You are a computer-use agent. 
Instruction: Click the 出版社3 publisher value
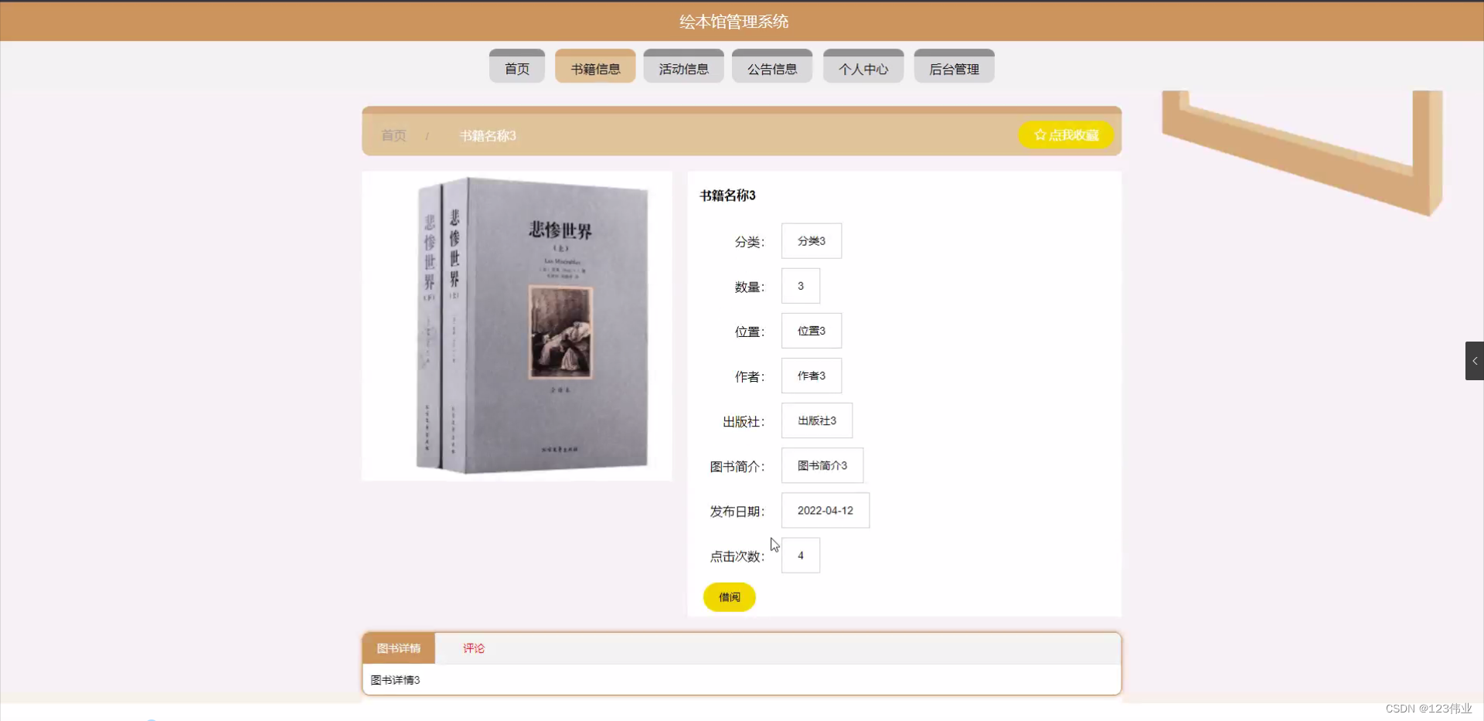tap(816, 420)
